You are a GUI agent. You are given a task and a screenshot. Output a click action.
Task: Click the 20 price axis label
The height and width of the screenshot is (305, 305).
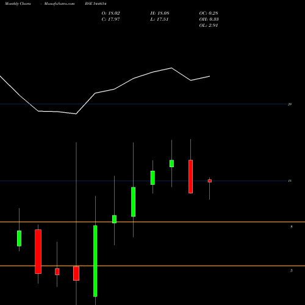click(x=290, y=104)
